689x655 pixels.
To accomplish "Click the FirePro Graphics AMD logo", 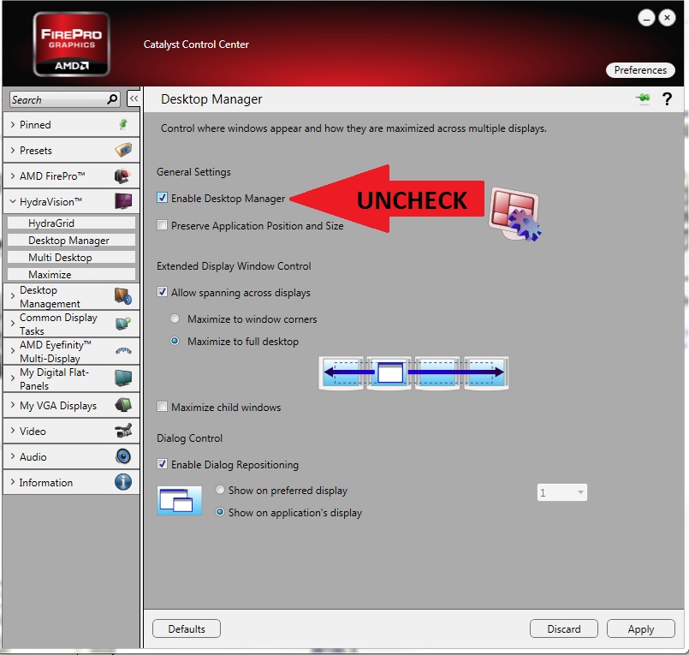I will click(x=71, y=44).
